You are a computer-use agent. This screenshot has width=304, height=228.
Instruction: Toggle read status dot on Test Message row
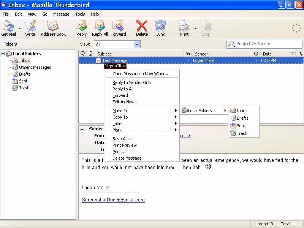tap(188, 60)
